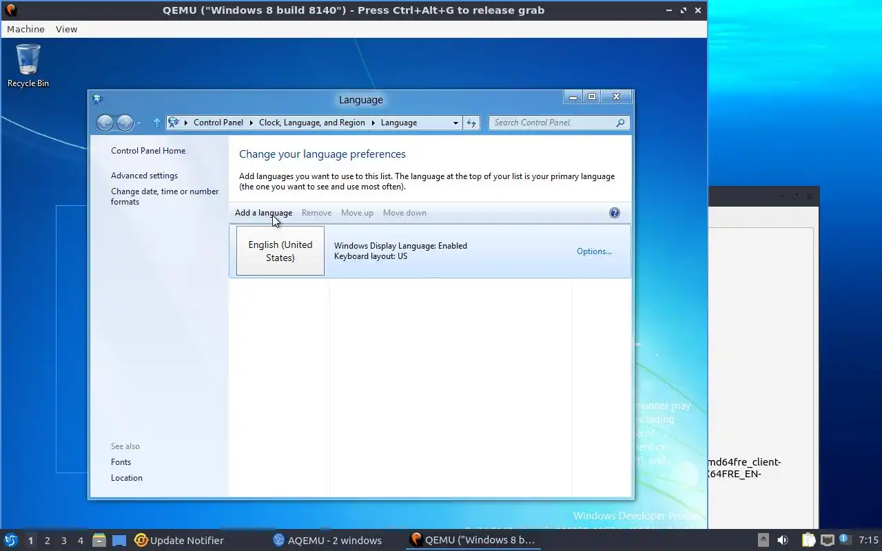Image resolution: width=882 pixels, height=551 pixels.
Task: Switch to workspace 3 in the panel
Action: [x=63, y=541]
